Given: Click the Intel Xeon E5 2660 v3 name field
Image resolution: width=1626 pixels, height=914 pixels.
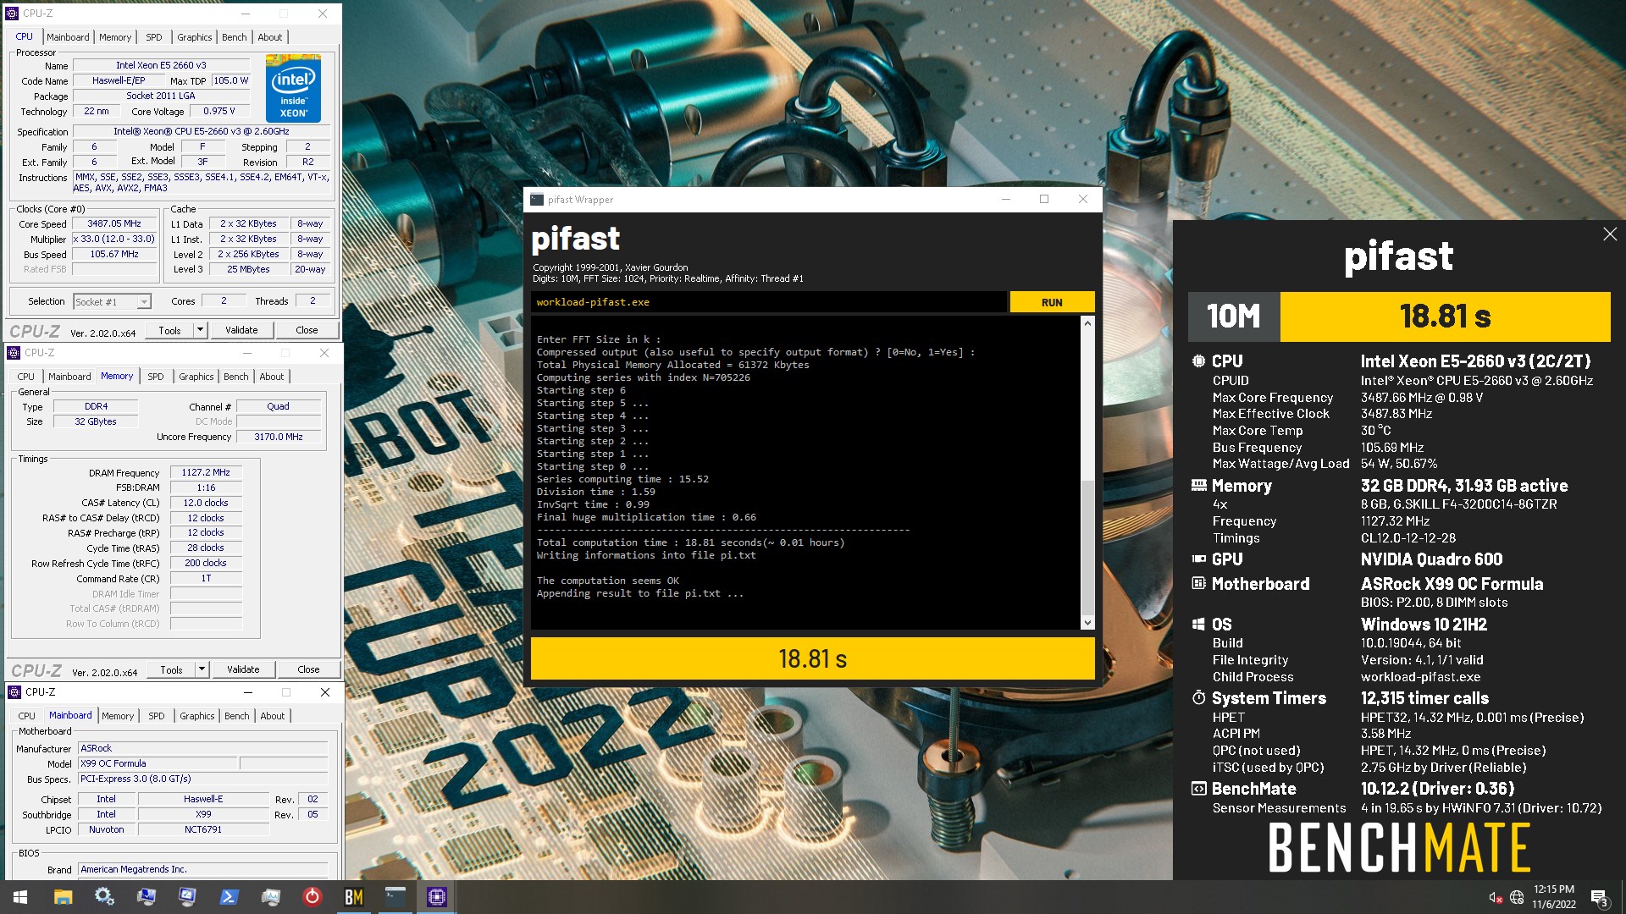Looking at the screenshot, I should (x=161, y=65).
